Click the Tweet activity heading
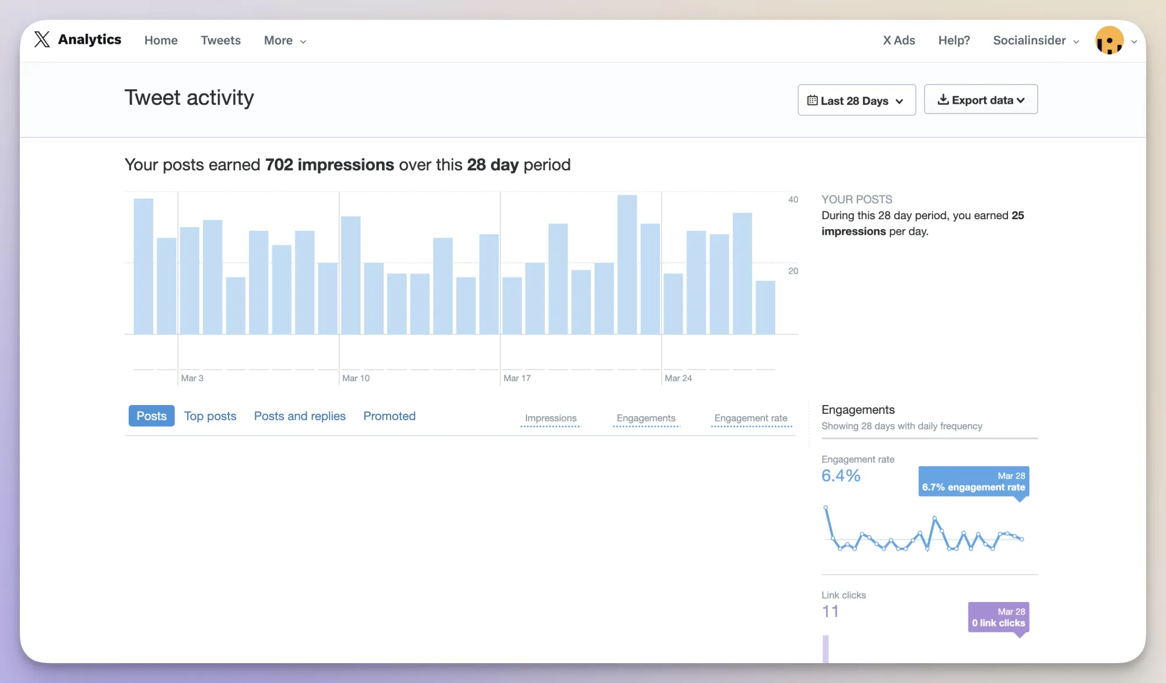1166x683 pixels. (189, 97)
